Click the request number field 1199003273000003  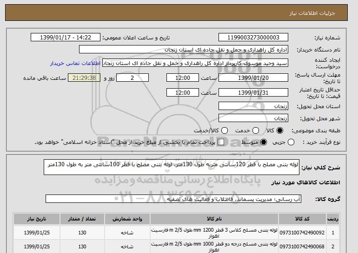[x=253, y=38]
